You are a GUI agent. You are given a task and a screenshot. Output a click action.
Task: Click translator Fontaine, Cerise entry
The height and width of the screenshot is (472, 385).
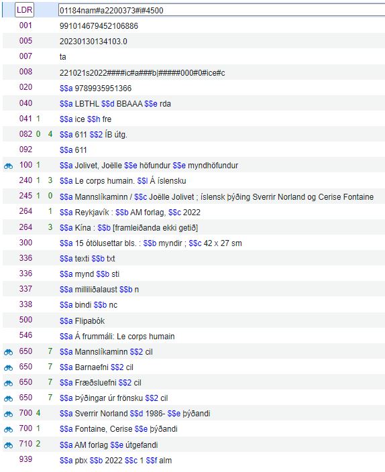119,429
